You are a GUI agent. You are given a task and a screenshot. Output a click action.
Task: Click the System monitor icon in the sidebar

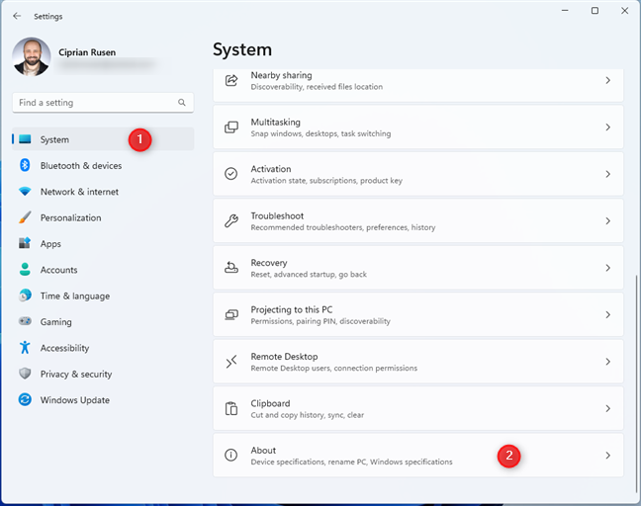click(x=25, y=139)
